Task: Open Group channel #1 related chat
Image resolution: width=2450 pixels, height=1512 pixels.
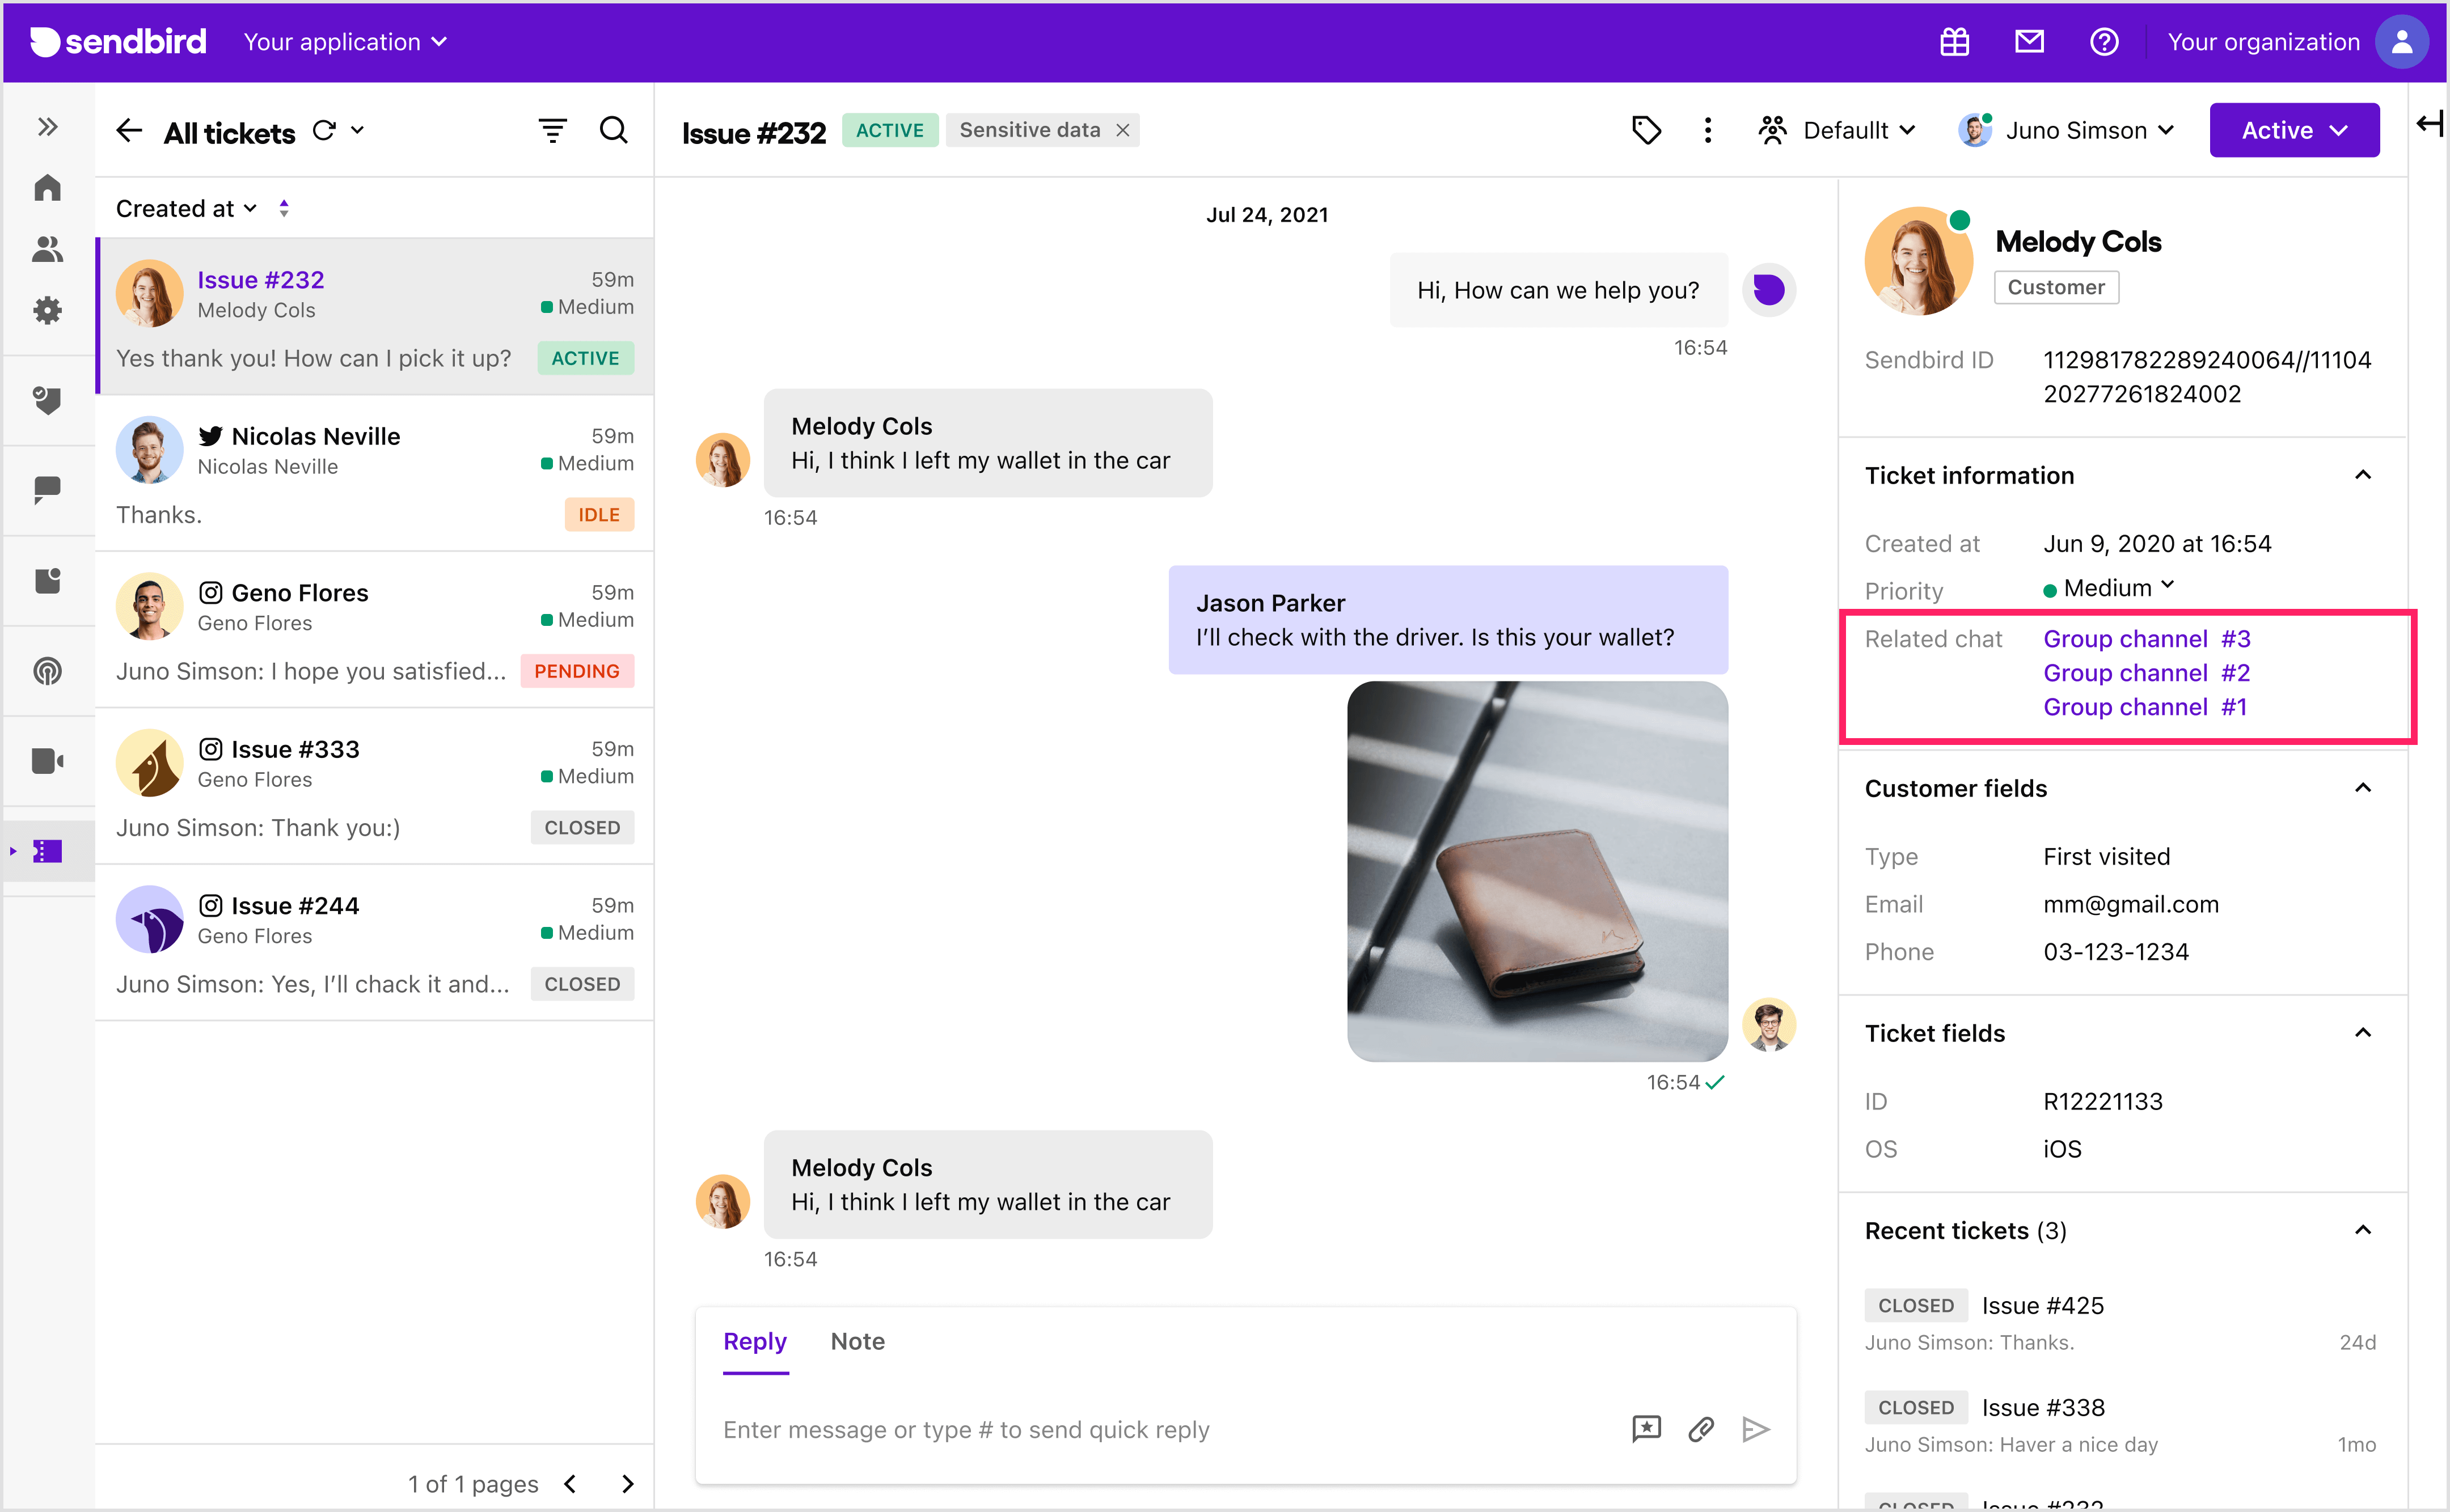Action: coord(2145,707)
